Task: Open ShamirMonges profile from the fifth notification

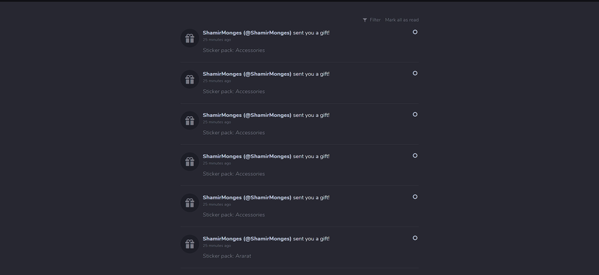Action: tap(247, 197)
